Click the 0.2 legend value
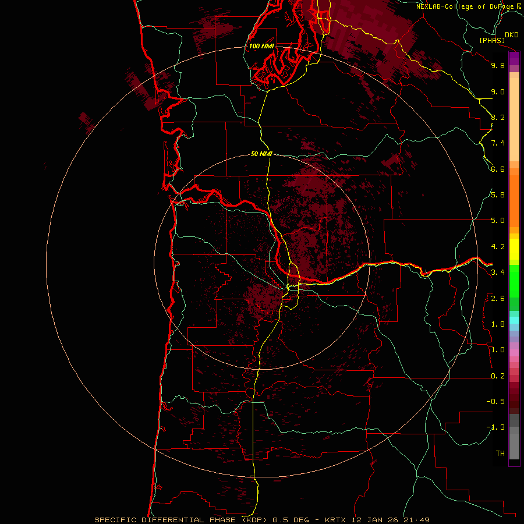The height and width of the screenshot is (524, 524). coord(498,376)
